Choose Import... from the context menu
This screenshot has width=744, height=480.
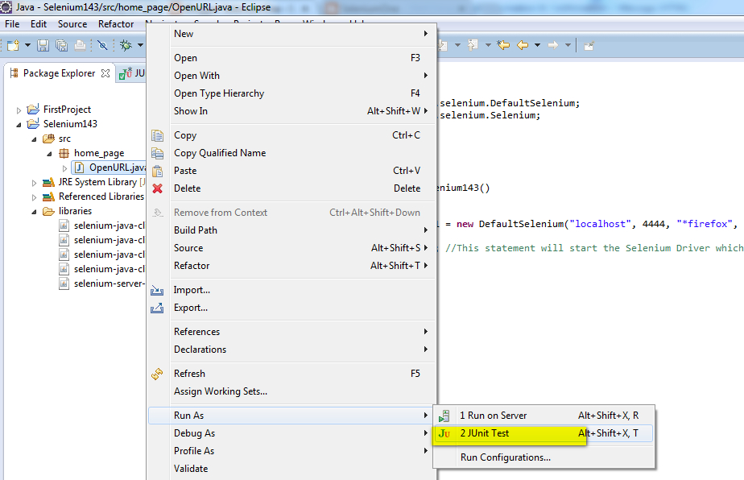(291, 290)
